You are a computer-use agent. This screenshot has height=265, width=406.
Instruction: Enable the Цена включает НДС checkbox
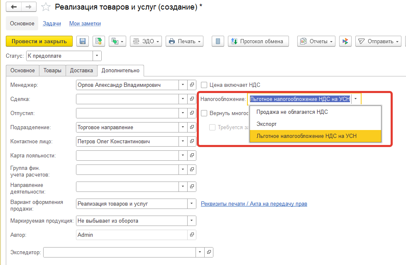point(204,85)
